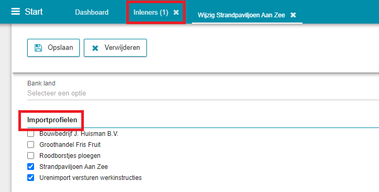Click the floppy disk icon on Opslaan

coord(38,48)
